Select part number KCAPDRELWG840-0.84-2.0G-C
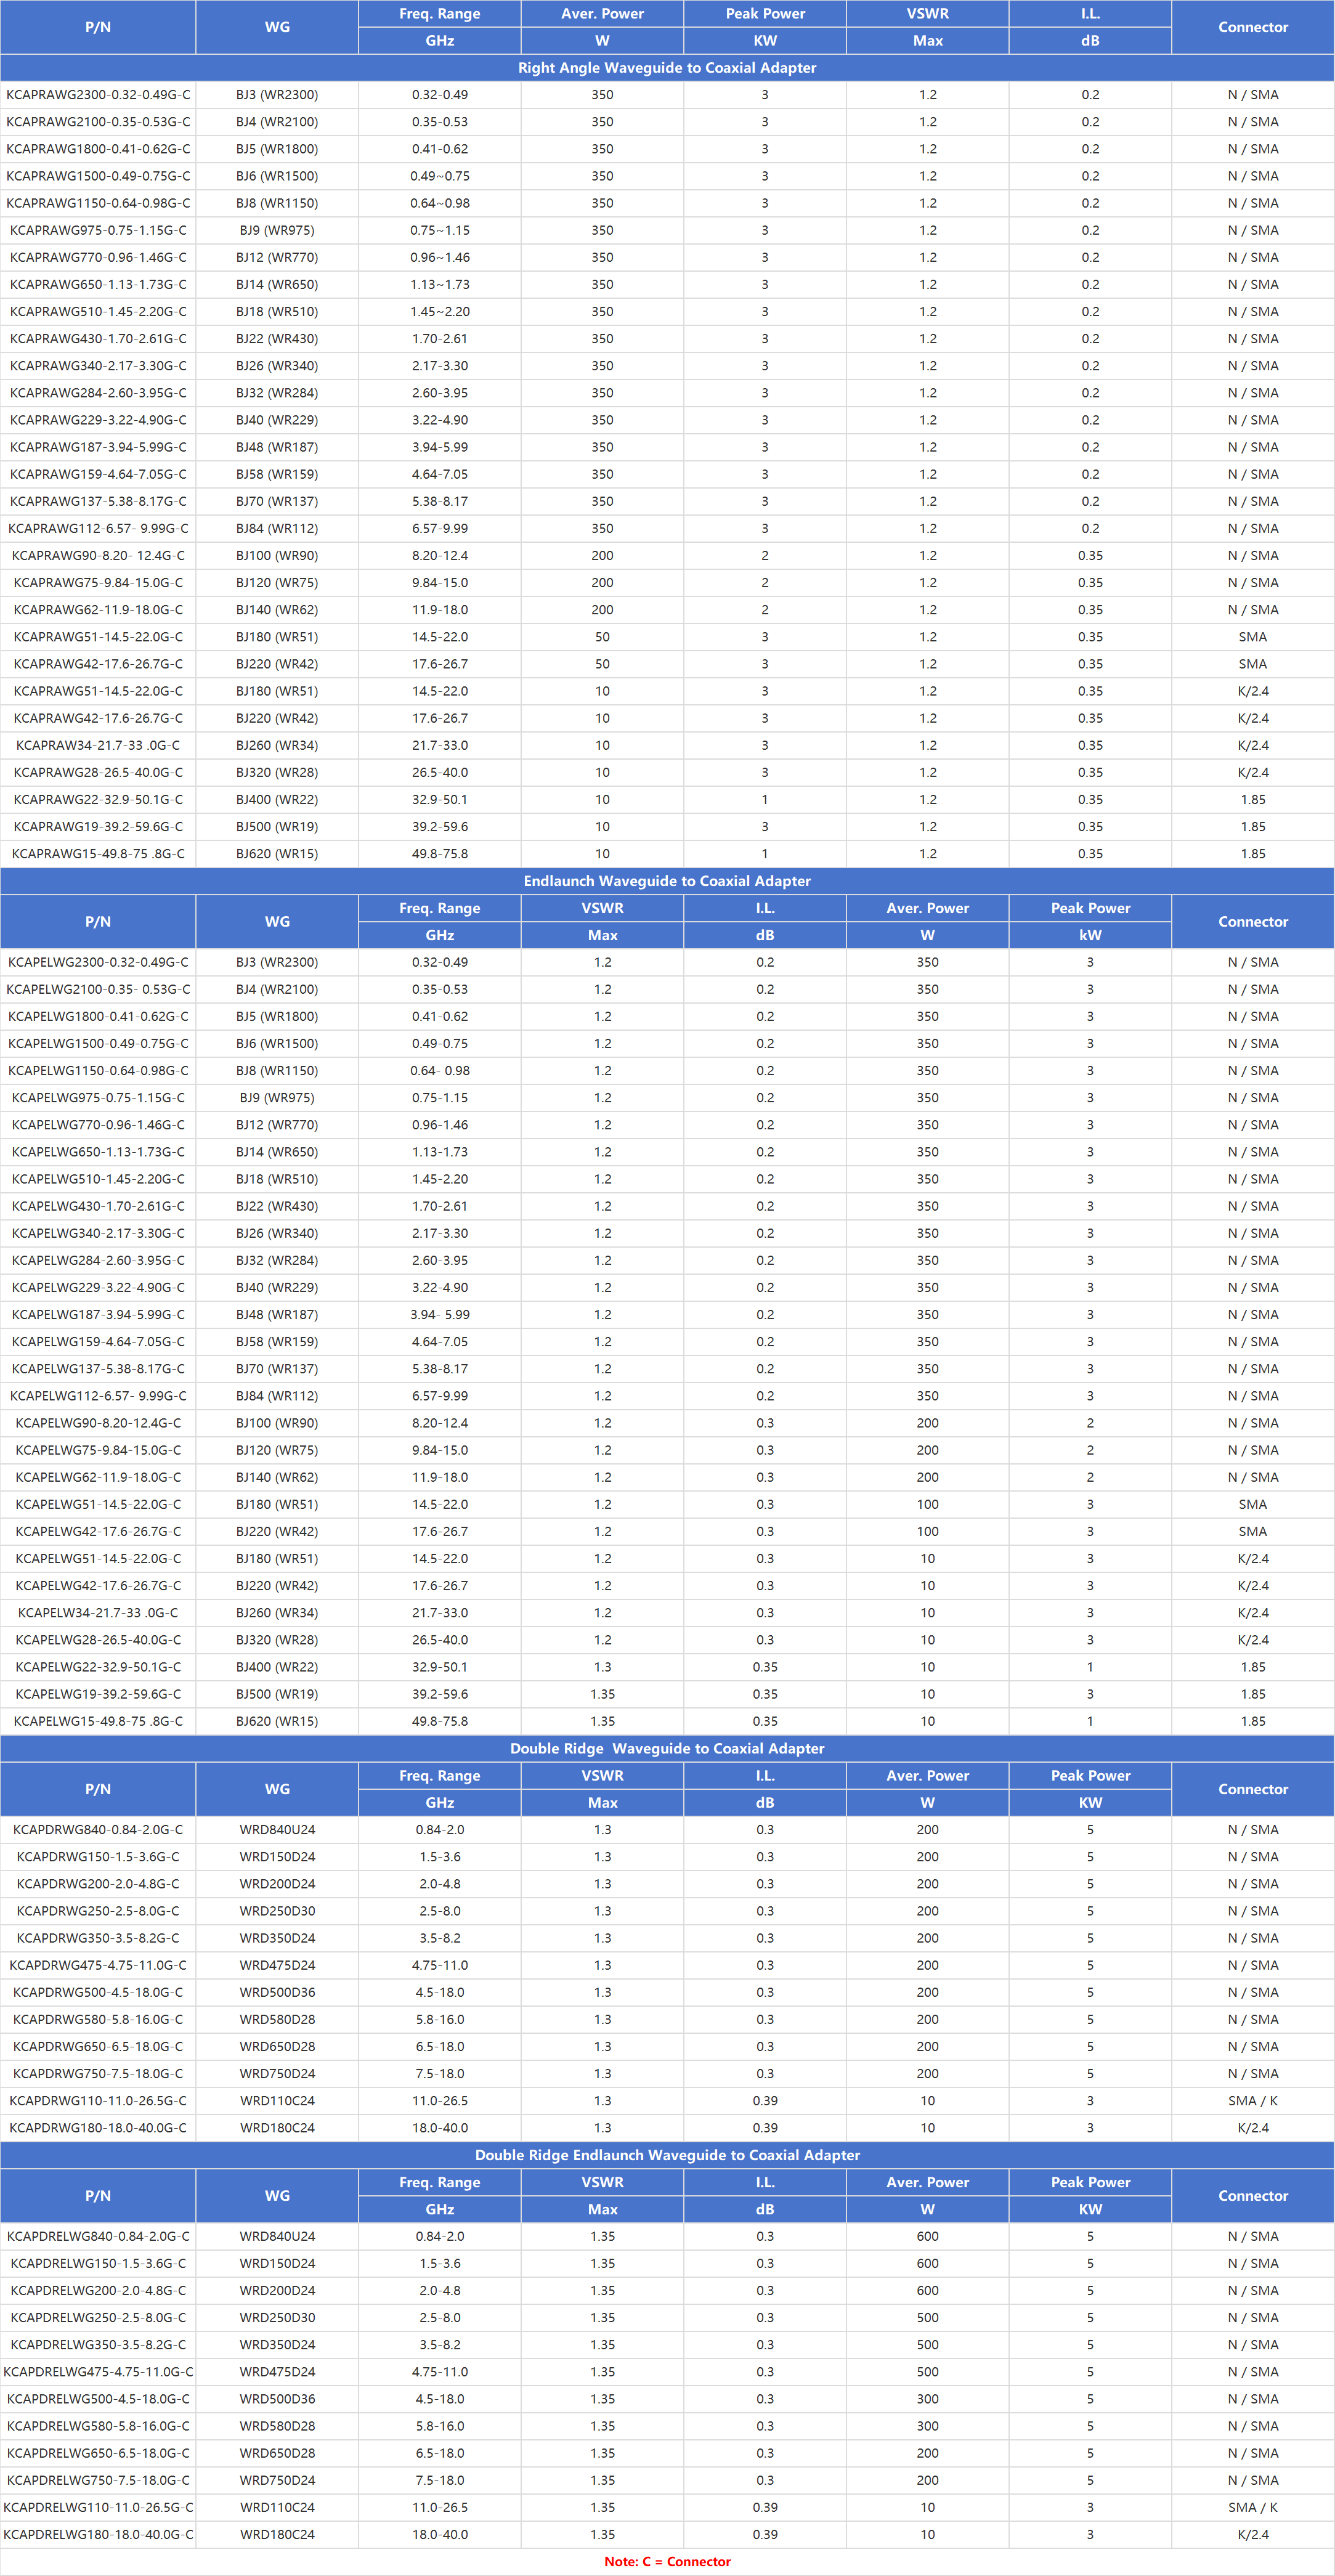This screenshot has height=2576, width=1335. click(98, 2236)
